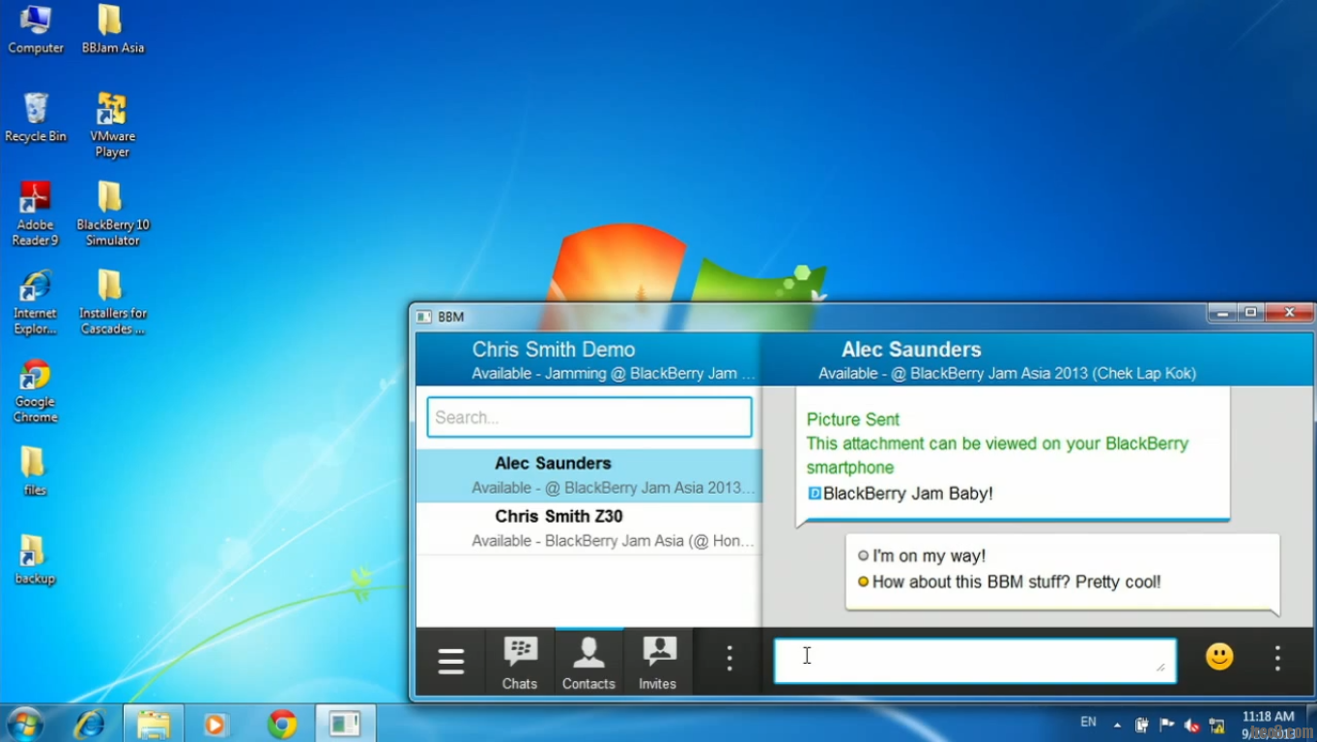The height and width of the screenshot is (742, 1317).
Task: Click the network tray icon
Action: 1217,725
